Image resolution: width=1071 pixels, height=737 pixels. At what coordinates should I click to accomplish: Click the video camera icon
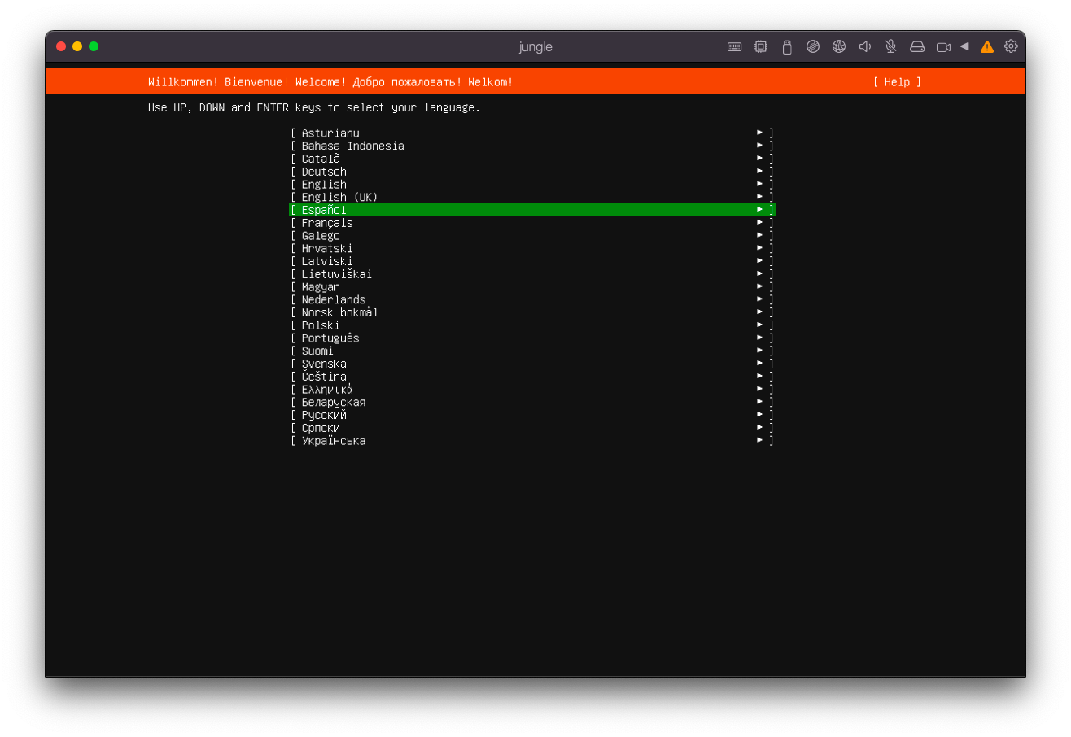click(x=943, y=46)
